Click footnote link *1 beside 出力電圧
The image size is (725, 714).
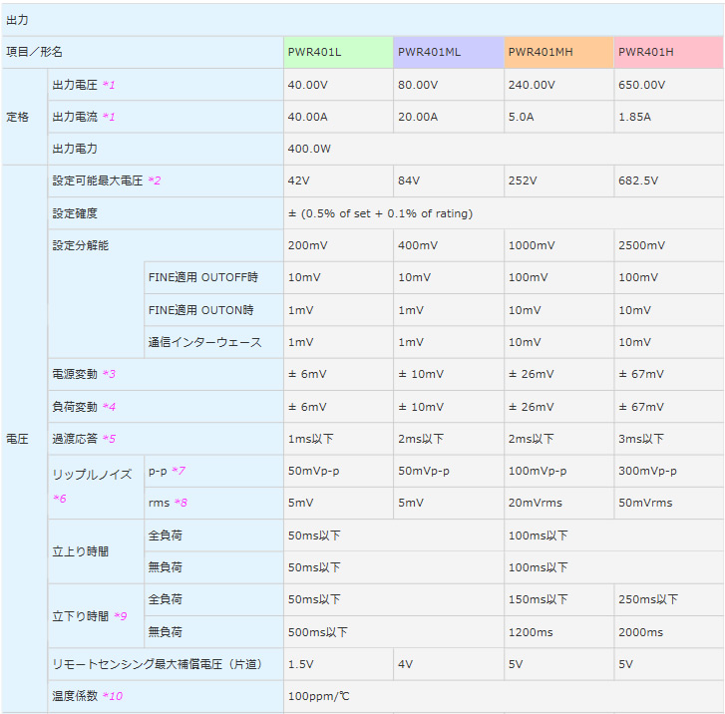(109, 85)
